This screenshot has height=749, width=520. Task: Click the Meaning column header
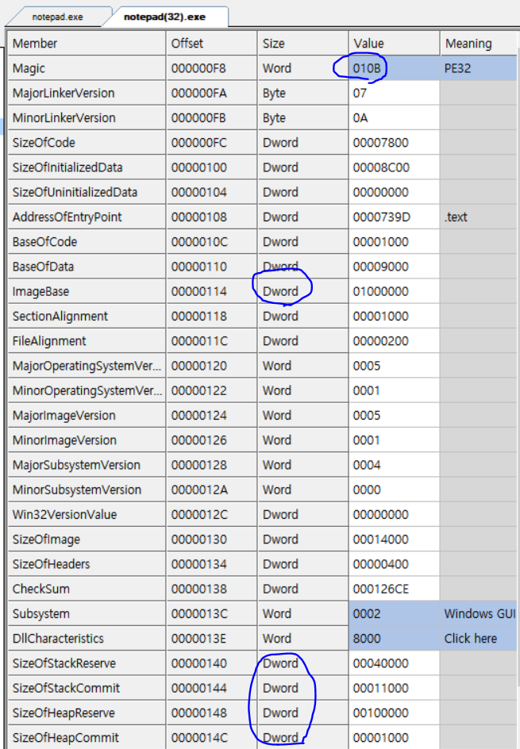(480, 44)
